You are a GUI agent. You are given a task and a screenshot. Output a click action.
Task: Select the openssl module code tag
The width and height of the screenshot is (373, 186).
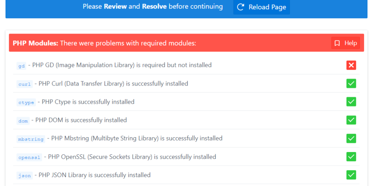coord(29,158)
